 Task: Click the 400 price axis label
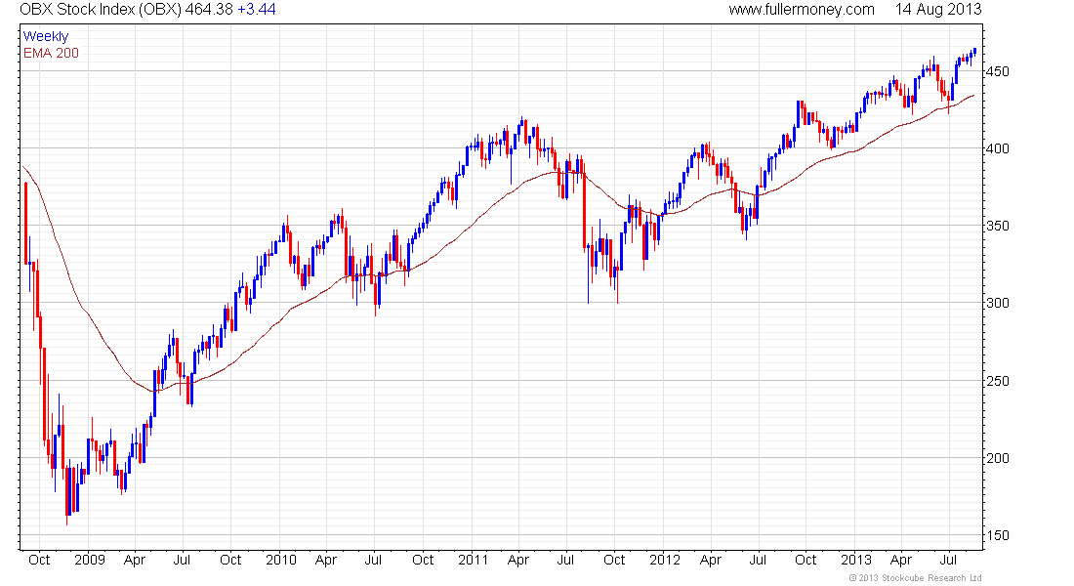tap(997, 148)
